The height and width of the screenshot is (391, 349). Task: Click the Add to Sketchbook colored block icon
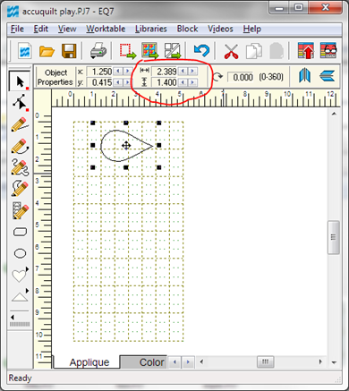coord(150,51)
